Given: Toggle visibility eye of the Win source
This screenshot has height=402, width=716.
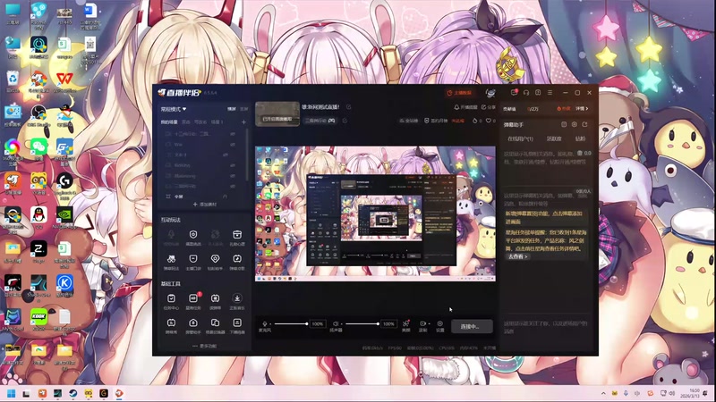Looking at the screenshot, I should click(x=233, y=145).
